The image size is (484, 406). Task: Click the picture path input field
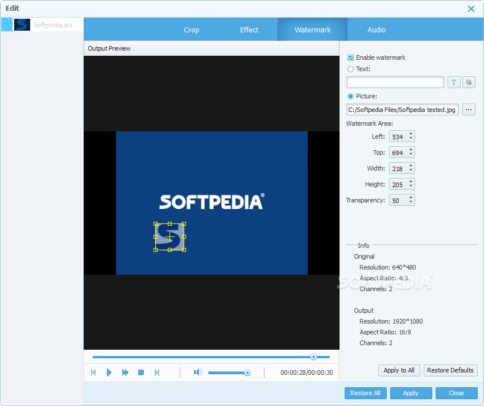pos(403,110)
